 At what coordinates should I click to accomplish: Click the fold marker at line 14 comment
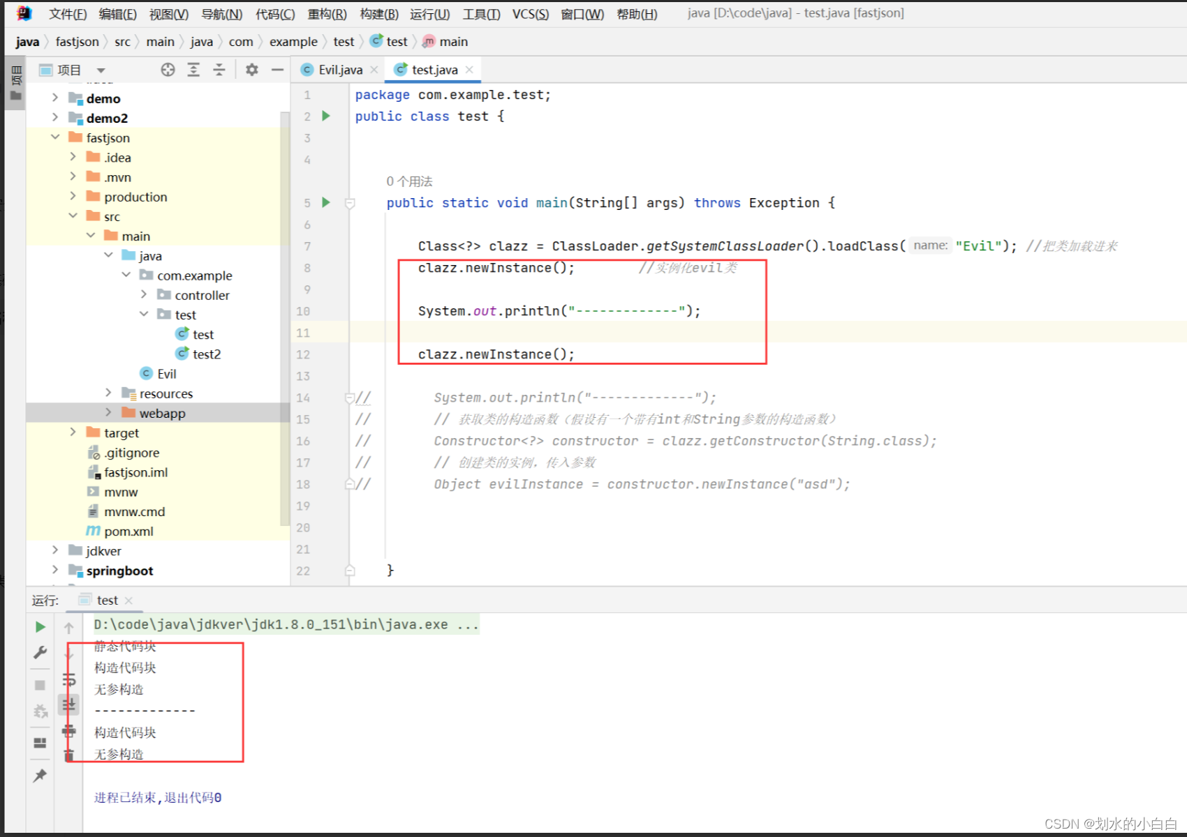click(350, 398)
